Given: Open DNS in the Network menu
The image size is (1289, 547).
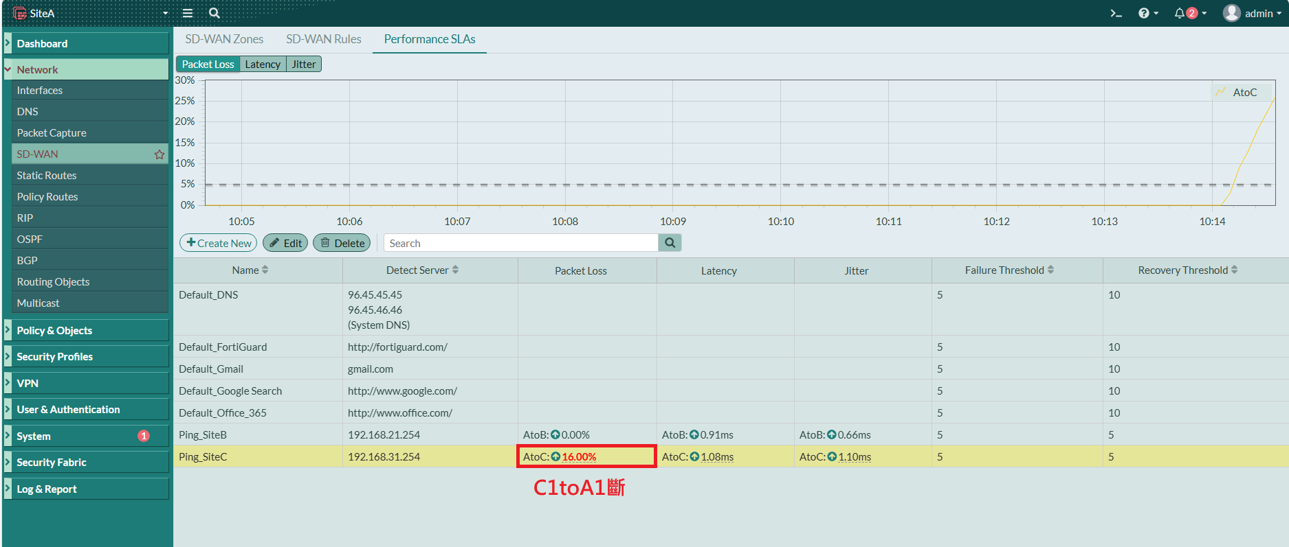Looking at the screenshot, I should click(90, 111).
